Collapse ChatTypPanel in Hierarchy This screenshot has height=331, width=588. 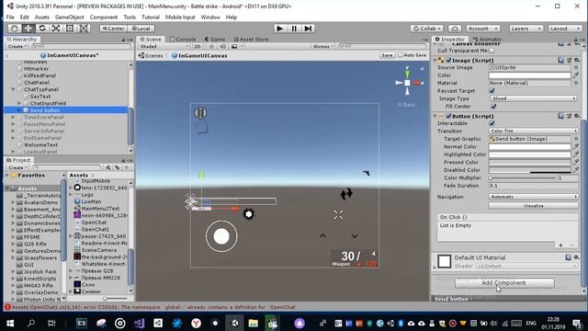13,90
